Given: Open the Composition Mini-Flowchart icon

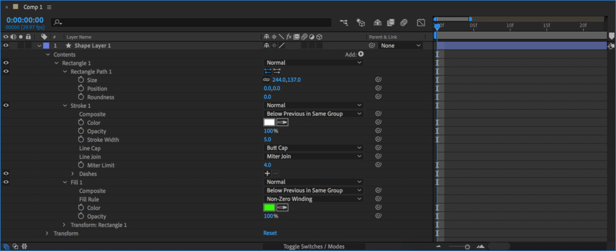Looking at the screenshot, I should tap(344, 23).
